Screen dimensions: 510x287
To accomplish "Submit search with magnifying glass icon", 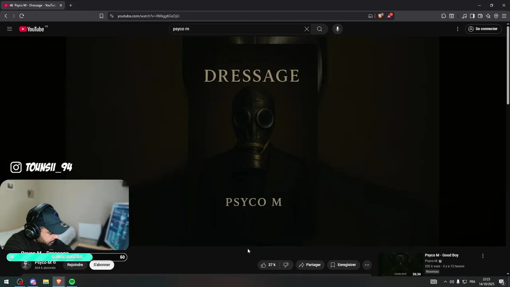I will [x=320, y=29].
